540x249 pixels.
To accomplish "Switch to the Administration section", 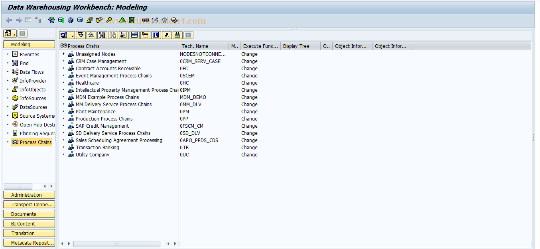I will [29, 195].
